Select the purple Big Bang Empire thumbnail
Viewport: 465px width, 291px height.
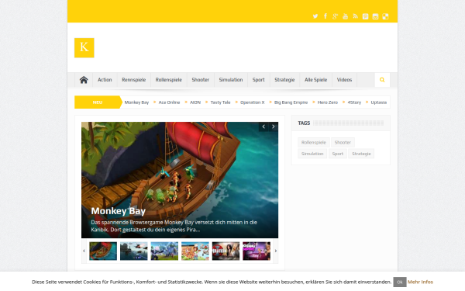point(257,251)
